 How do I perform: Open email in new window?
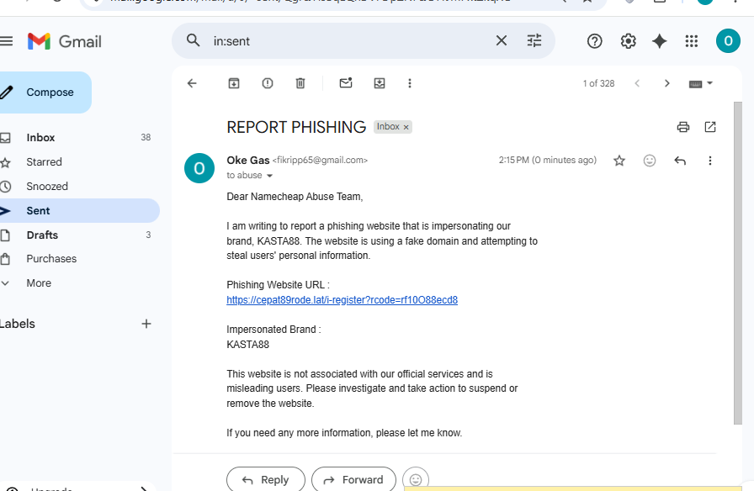[x=710, y=127]
